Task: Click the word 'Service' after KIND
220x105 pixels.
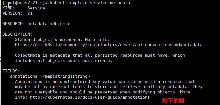Action: coord(36,8)
